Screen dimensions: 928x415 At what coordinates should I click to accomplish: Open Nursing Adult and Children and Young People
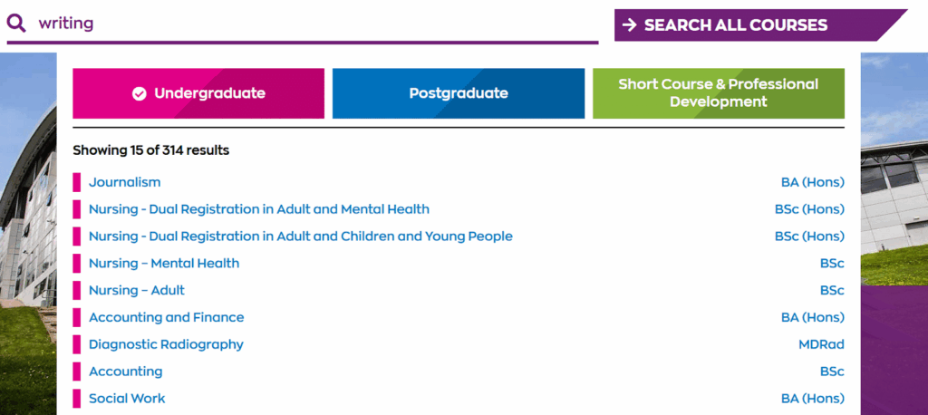[300, 236]
